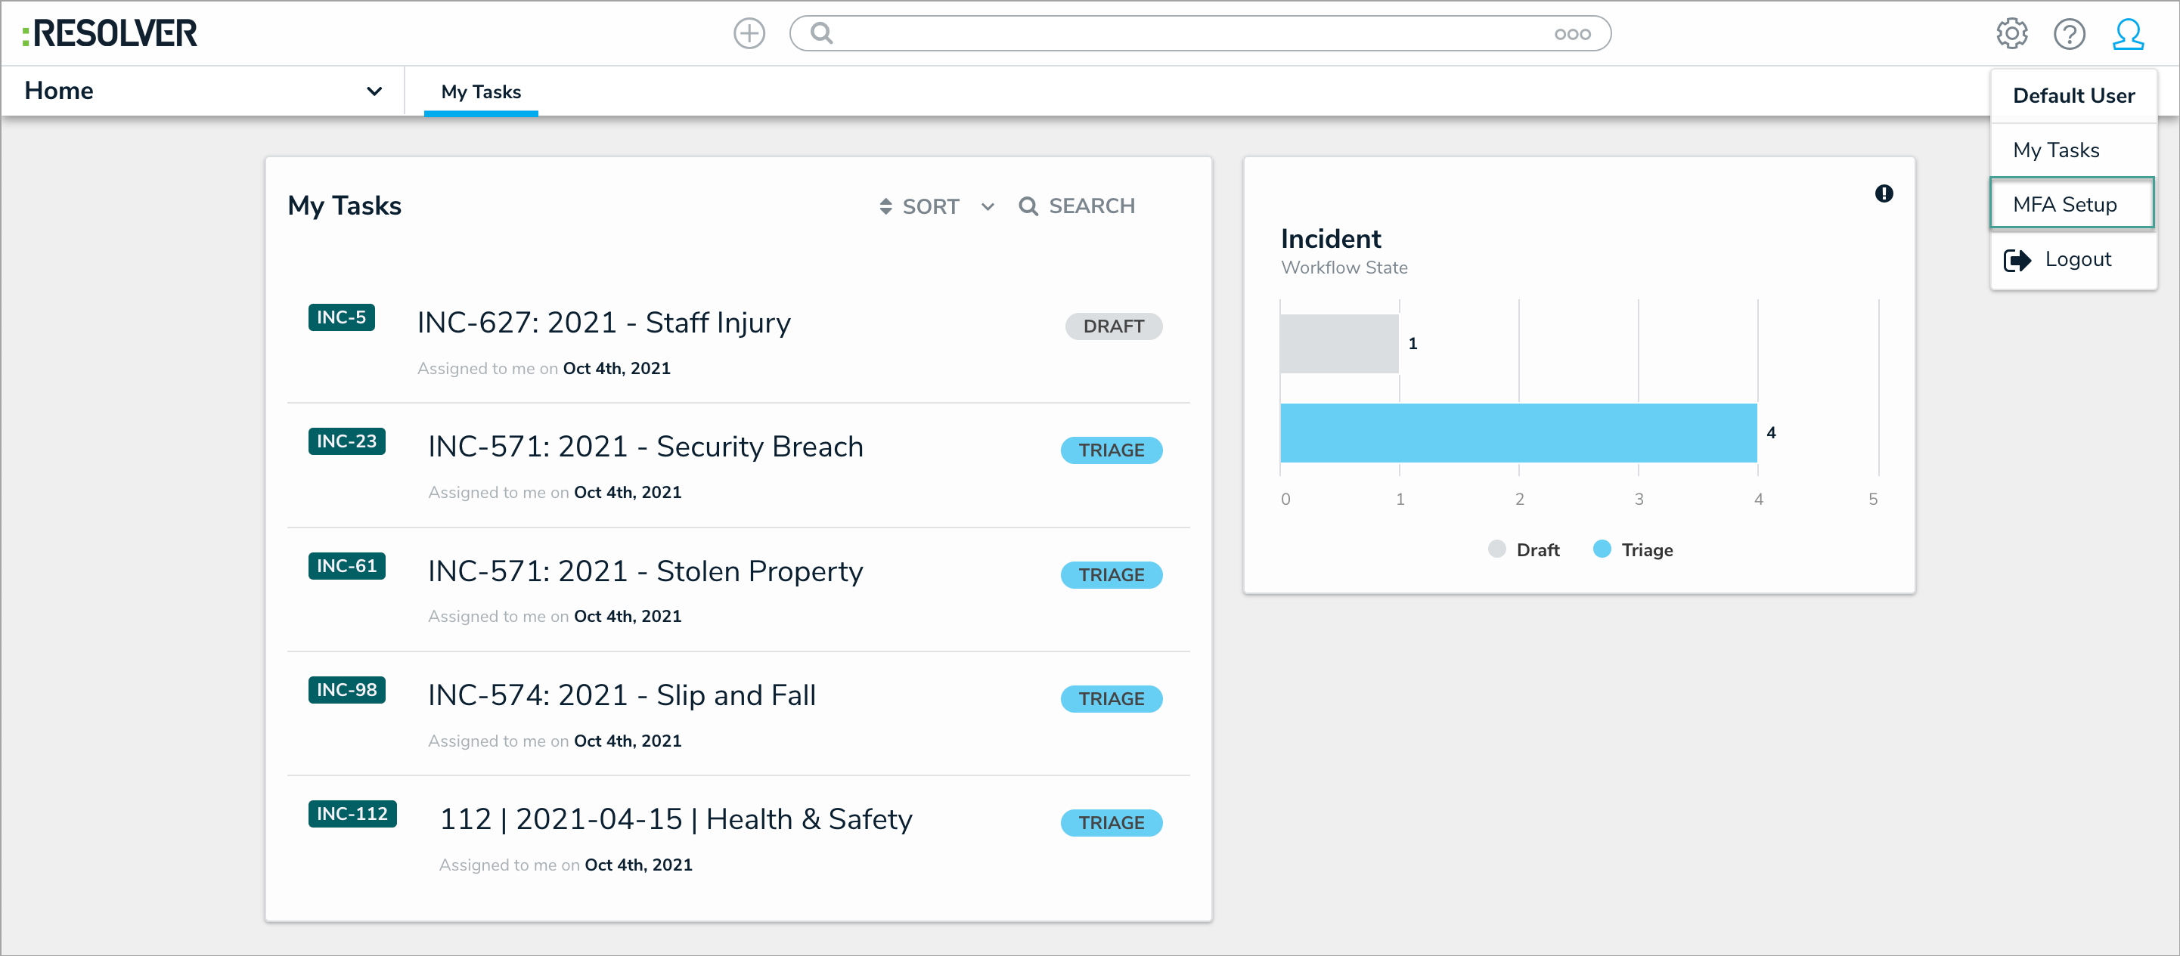Click the sort arrows icon in My Tasks
The height and width of the screenshot is (956, 2180).
tap(885, 206)
